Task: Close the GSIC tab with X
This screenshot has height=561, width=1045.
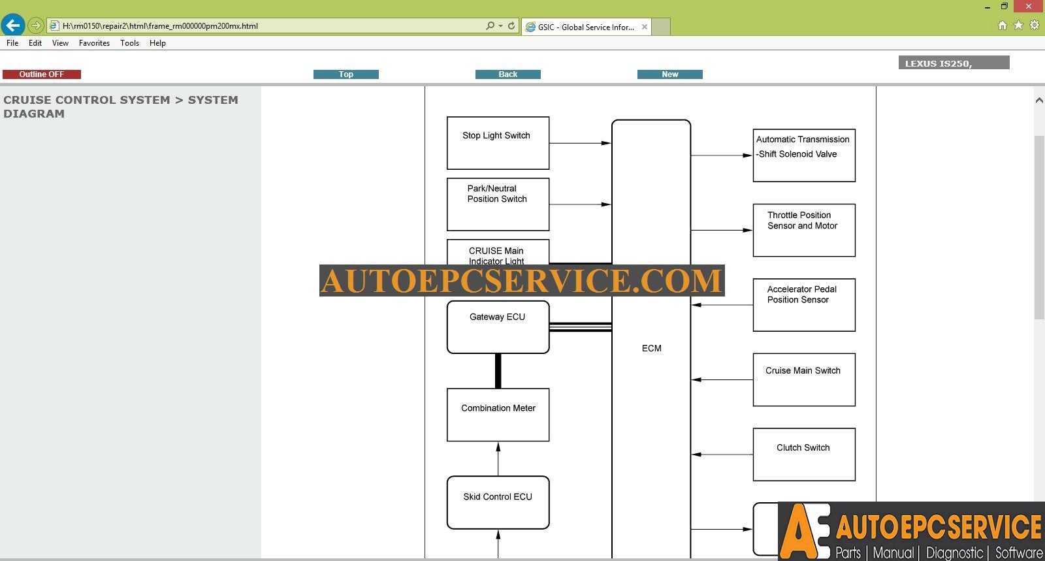Action: (645, 27)
